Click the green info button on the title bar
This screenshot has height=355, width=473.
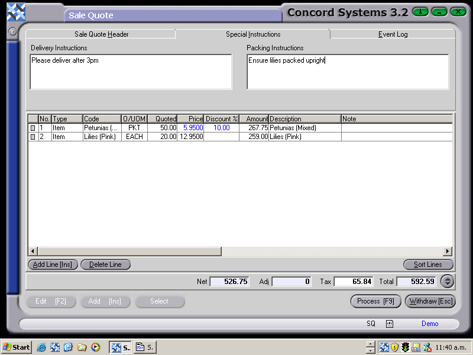tap(420, 11)
